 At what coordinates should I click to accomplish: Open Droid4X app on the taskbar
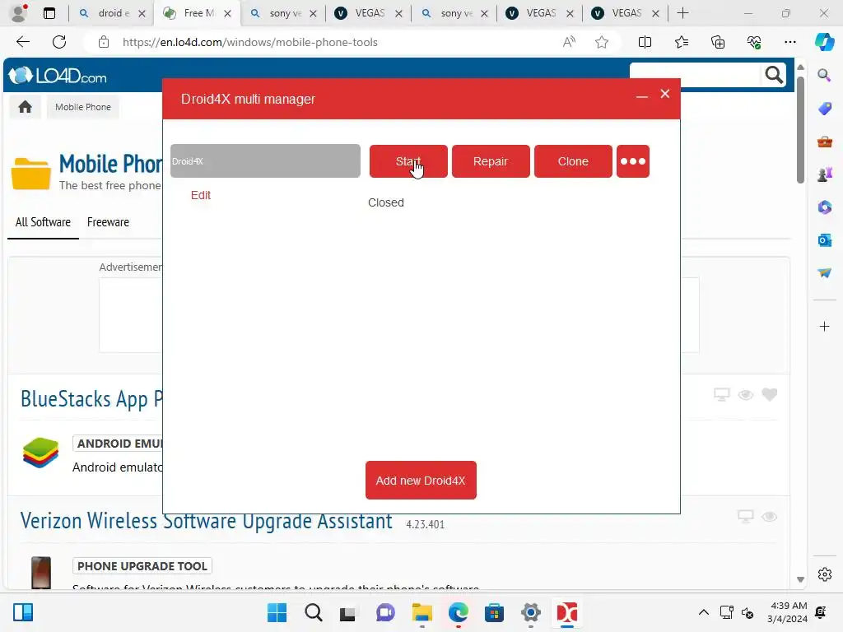point(566,612)
